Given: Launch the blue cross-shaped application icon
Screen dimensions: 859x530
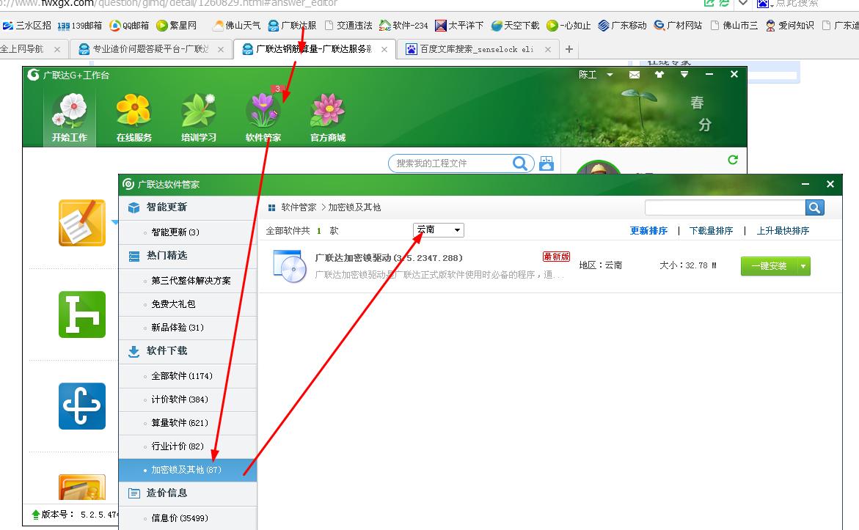Looking at the screenshot, I should click(x=82, y=405).
